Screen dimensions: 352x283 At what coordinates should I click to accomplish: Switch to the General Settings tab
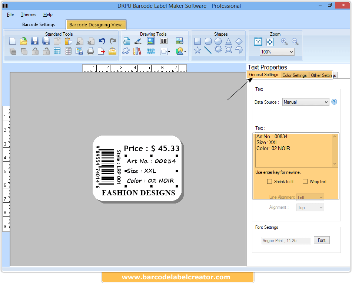(263, 75)
